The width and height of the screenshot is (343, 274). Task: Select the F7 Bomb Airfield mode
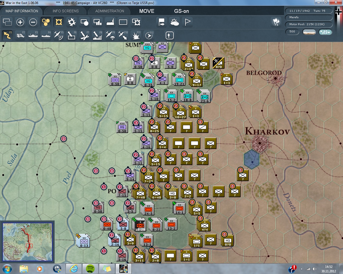tap(84, 35)
